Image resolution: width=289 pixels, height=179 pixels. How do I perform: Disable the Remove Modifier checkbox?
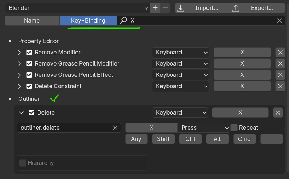(x=29, y=53)
